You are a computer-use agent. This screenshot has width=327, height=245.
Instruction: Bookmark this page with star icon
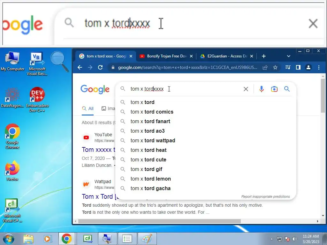click(x=275, y=67)
